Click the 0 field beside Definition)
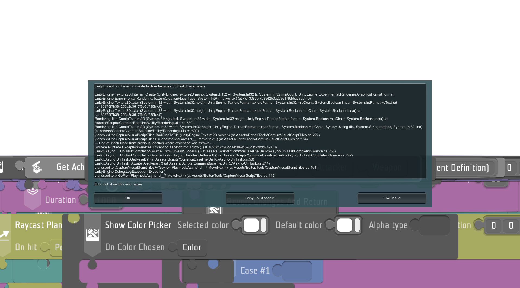The height and width of the screenshot is (288, 520). [509, 168]
